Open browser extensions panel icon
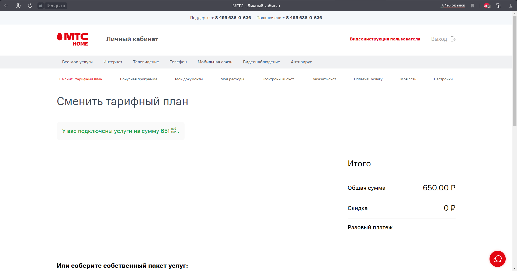 click(499, 6)
